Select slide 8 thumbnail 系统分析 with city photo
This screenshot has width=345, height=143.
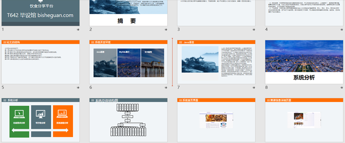[305, 62]
